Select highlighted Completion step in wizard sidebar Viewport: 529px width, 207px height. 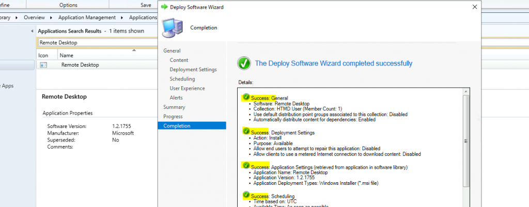pyautogui.click(x=192, y=126)
